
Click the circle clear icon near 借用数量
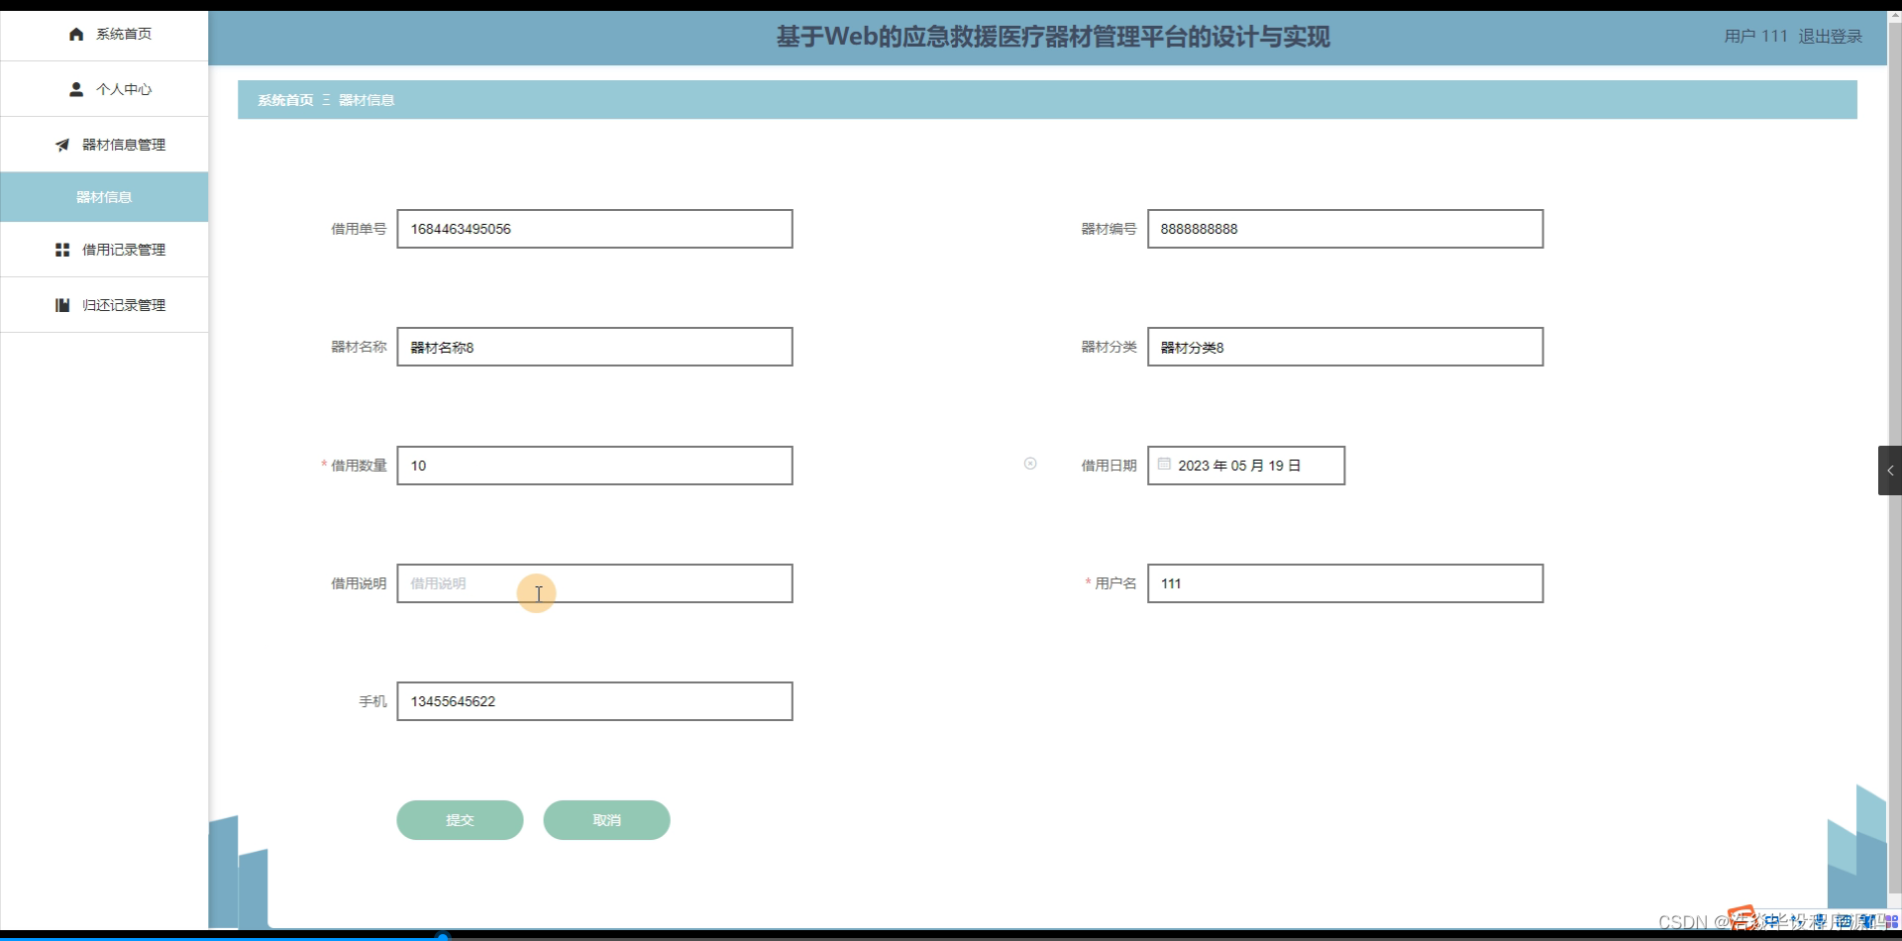(x=1030, y=463)
